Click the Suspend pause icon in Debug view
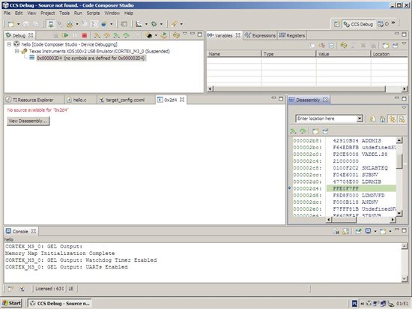Image resolution: width=412 pixels, height=309 pixels. tap(75, 35)
